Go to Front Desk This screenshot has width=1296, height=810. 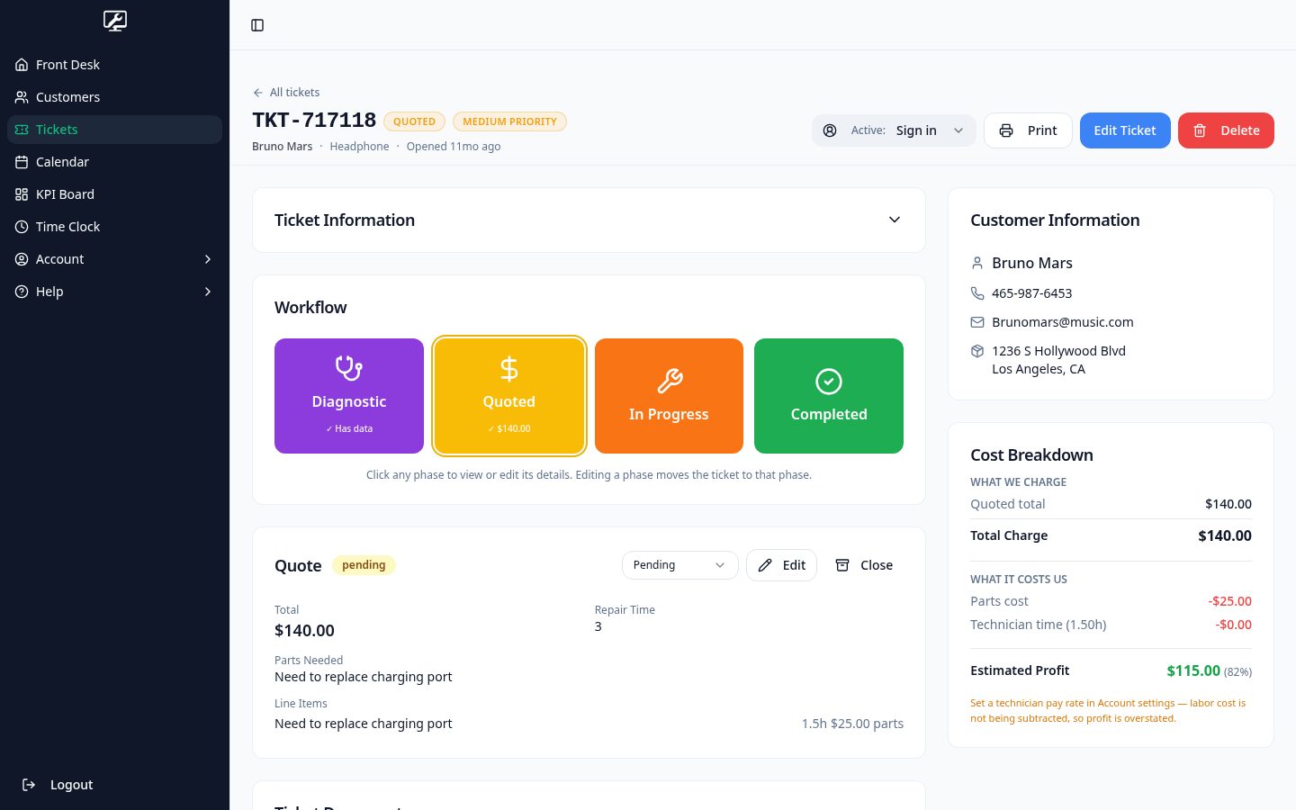pos(114,65)
